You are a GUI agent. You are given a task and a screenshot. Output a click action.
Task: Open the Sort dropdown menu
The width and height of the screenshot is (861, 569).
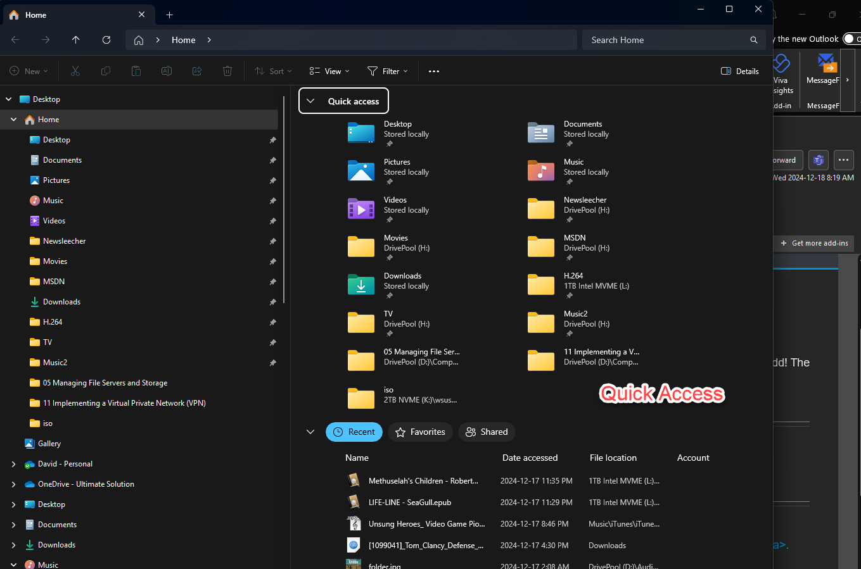273,72
